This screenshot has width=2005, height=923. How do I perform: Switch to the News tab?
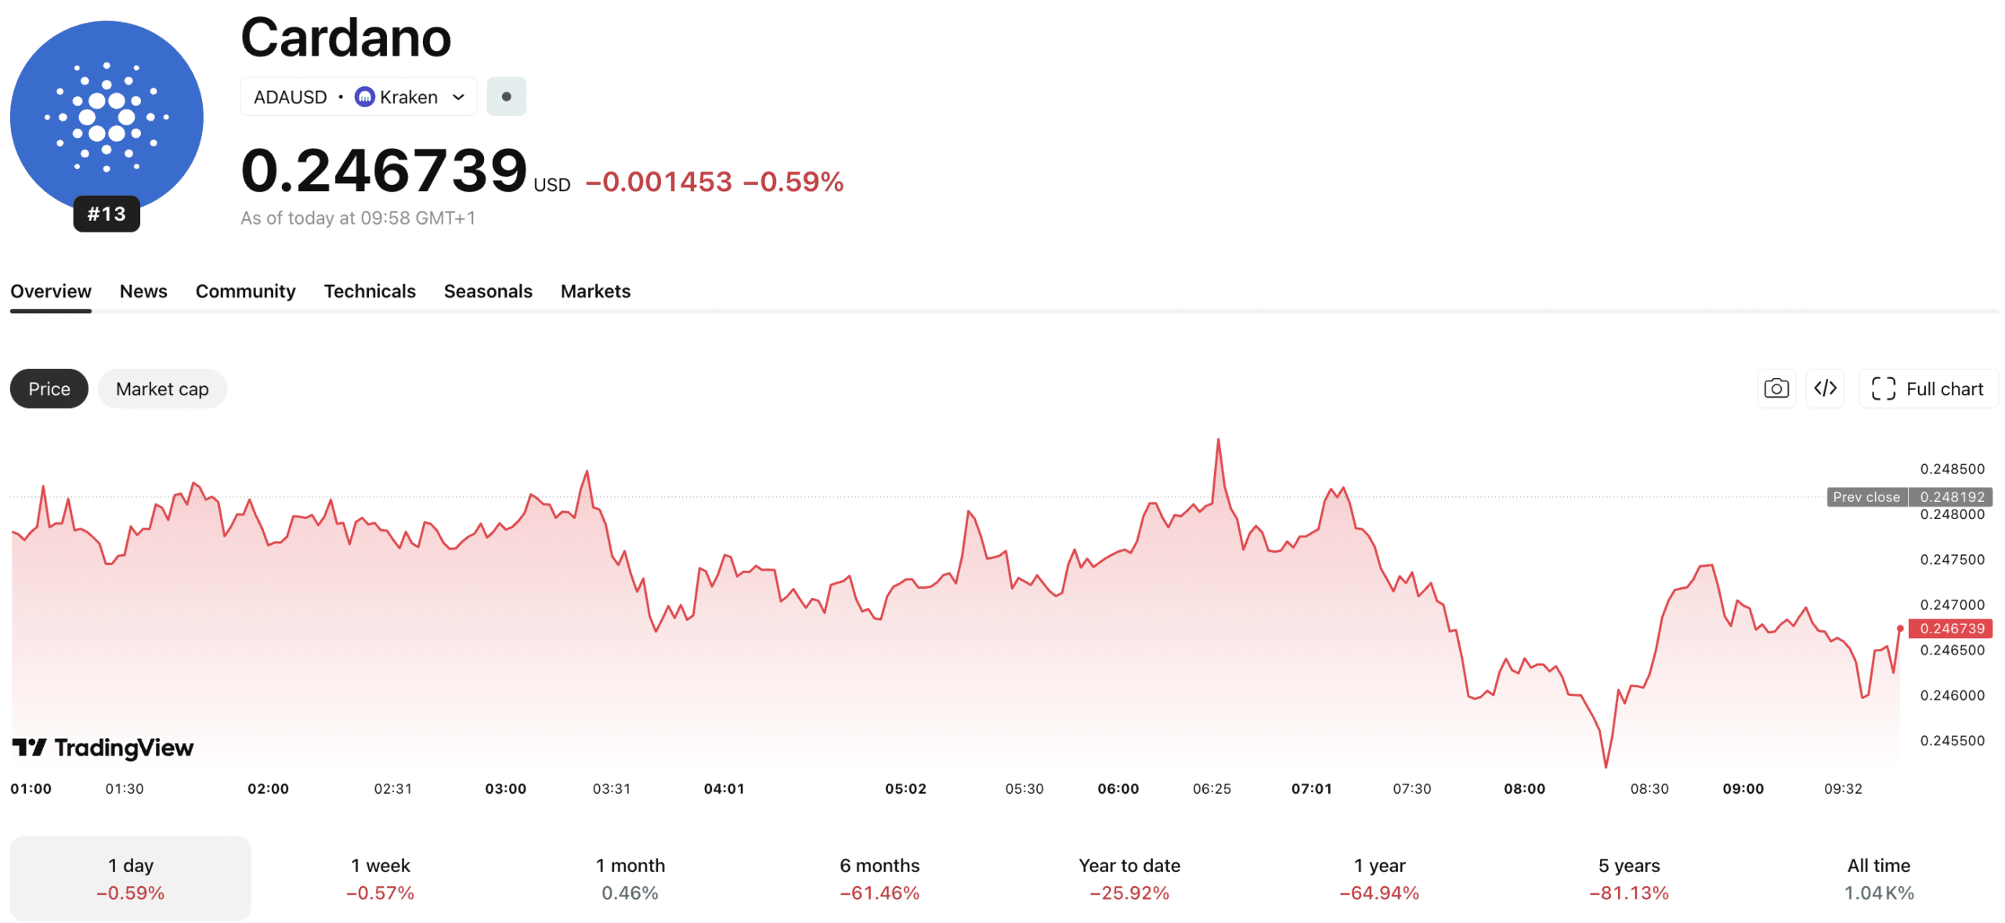click(143, 291)
